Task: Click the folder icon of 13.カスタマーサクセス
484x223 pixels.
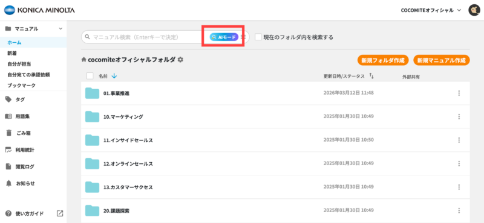Action: click(x=92, y=187)
